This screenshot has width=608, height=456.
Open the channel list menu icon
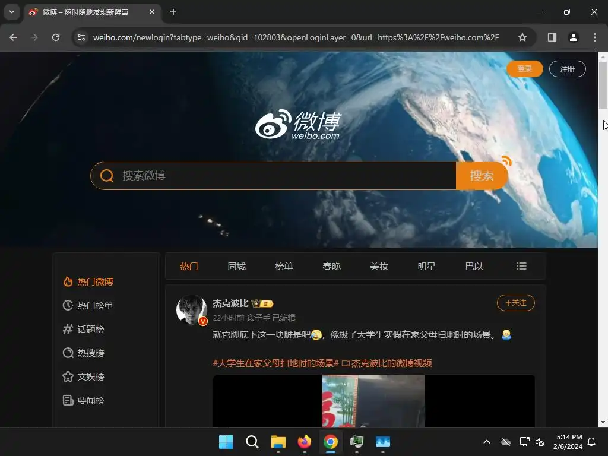tap(521, 266)
